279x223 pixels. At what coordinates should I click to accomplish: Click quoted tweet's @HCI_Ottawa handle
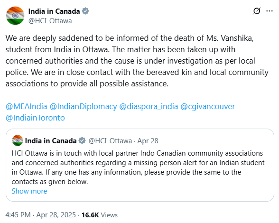pos(110,141)
